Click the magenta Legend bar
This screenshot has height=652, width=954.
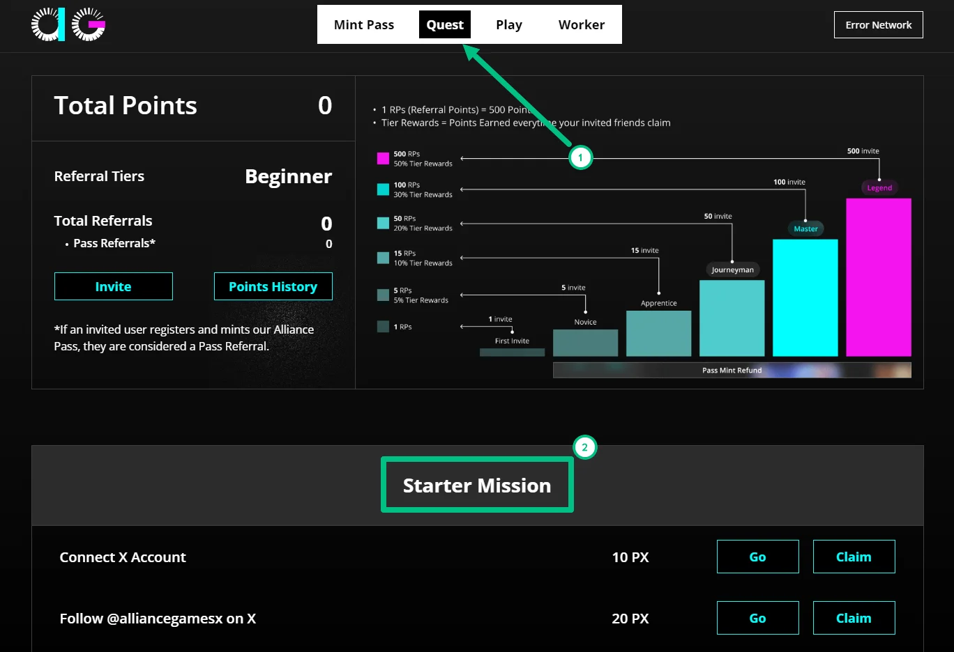(x=879, y=277)
